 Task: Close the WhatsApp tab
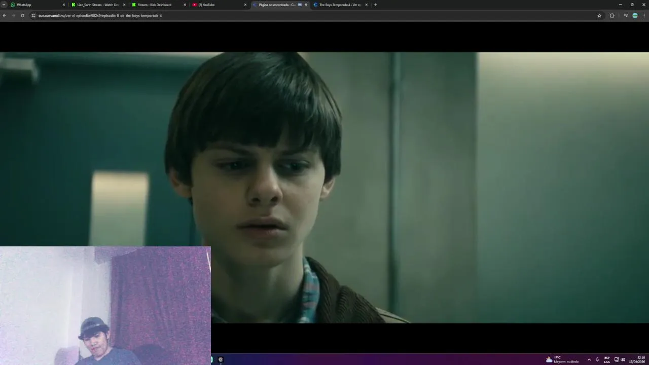64,5
